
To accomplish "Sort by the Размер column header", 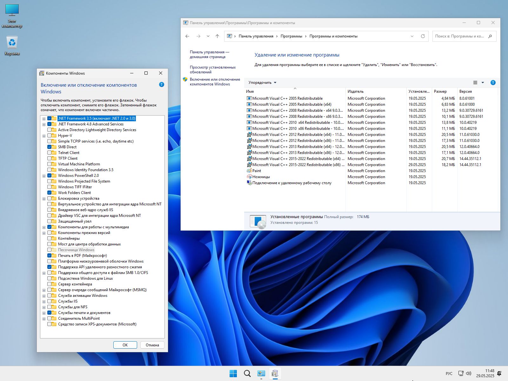I will 444,91.
